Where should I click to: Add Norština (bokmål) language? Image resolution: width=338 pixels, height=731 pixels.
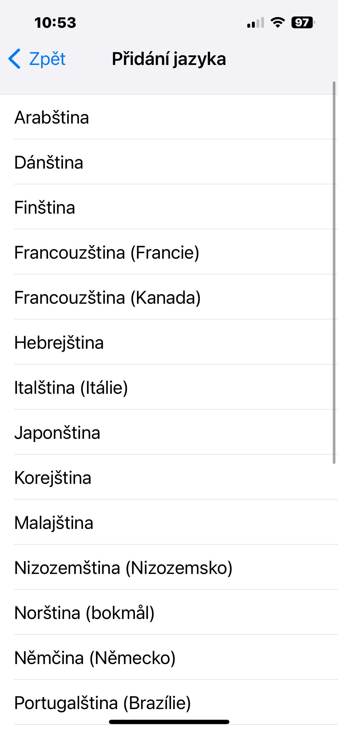coord(84,613)
